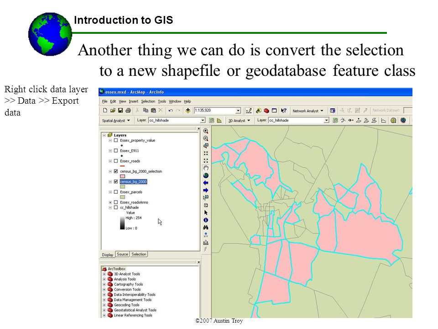Enable the Essex_parcels layer checkbox
Screen dimensions: 438x329
click(x=115, y=192)
